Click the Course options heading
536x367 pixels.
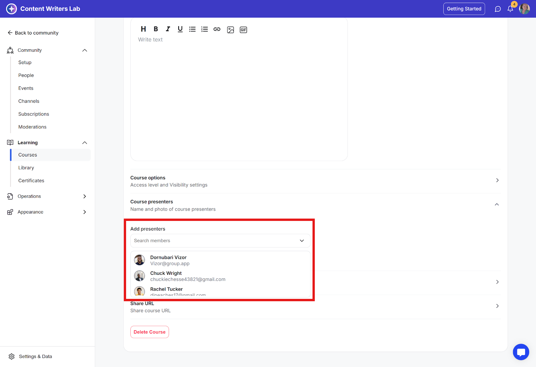[148, 178]
